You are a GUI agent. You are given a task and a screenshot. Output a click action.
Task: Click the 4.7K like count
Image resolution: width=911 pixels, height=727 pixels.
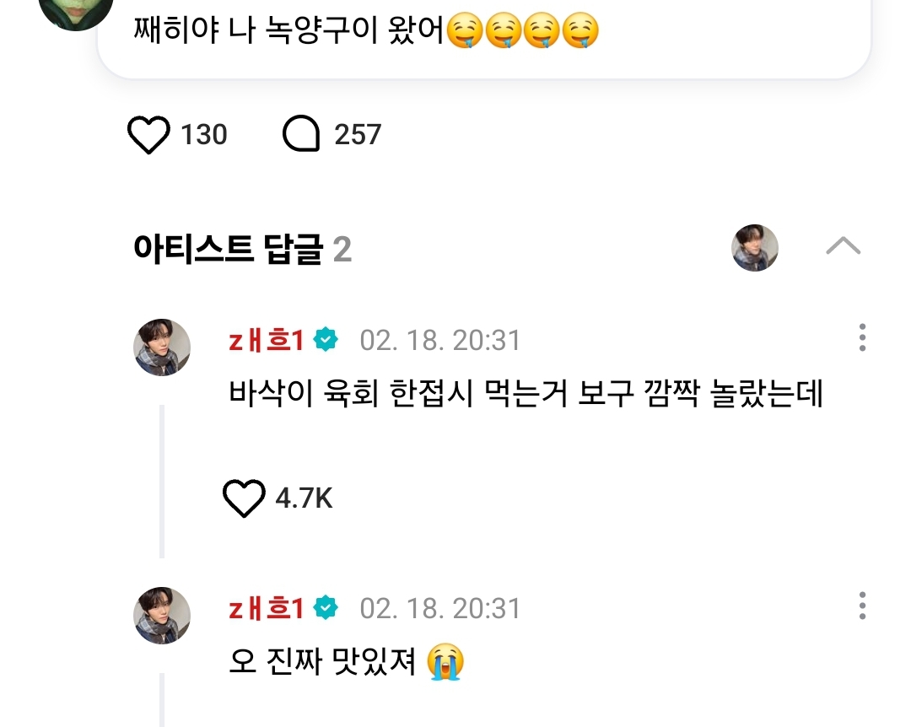coord(304,498)
